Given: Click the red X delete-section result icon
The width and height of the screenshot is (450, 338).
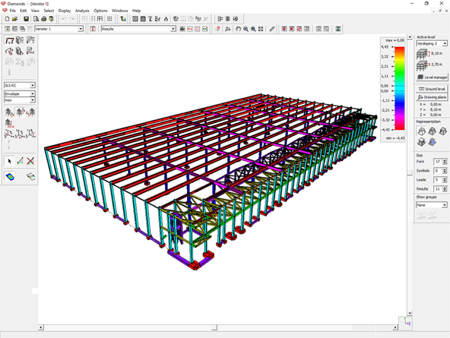Looking at the screenshot, I should click(30, 161).
